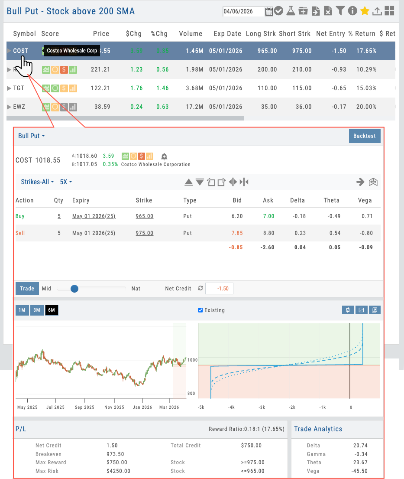Click the Trade button
This screenshot has height=479, width=404.
click(x=27, y=288)
